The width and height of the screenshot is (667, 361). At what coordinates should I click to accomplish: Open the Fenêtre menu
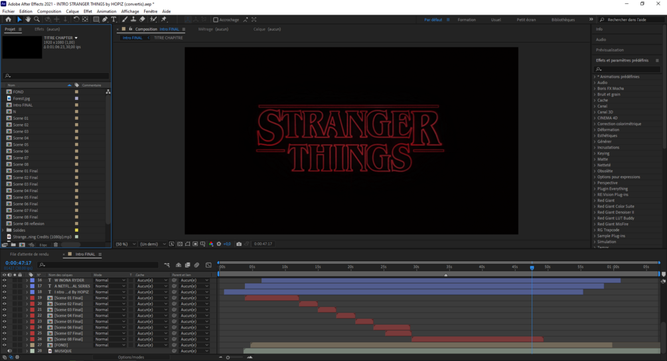pos(151,11)
